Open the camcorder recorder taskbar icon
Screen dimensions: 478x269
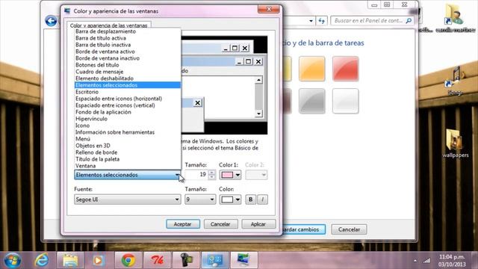click(186, 261)
